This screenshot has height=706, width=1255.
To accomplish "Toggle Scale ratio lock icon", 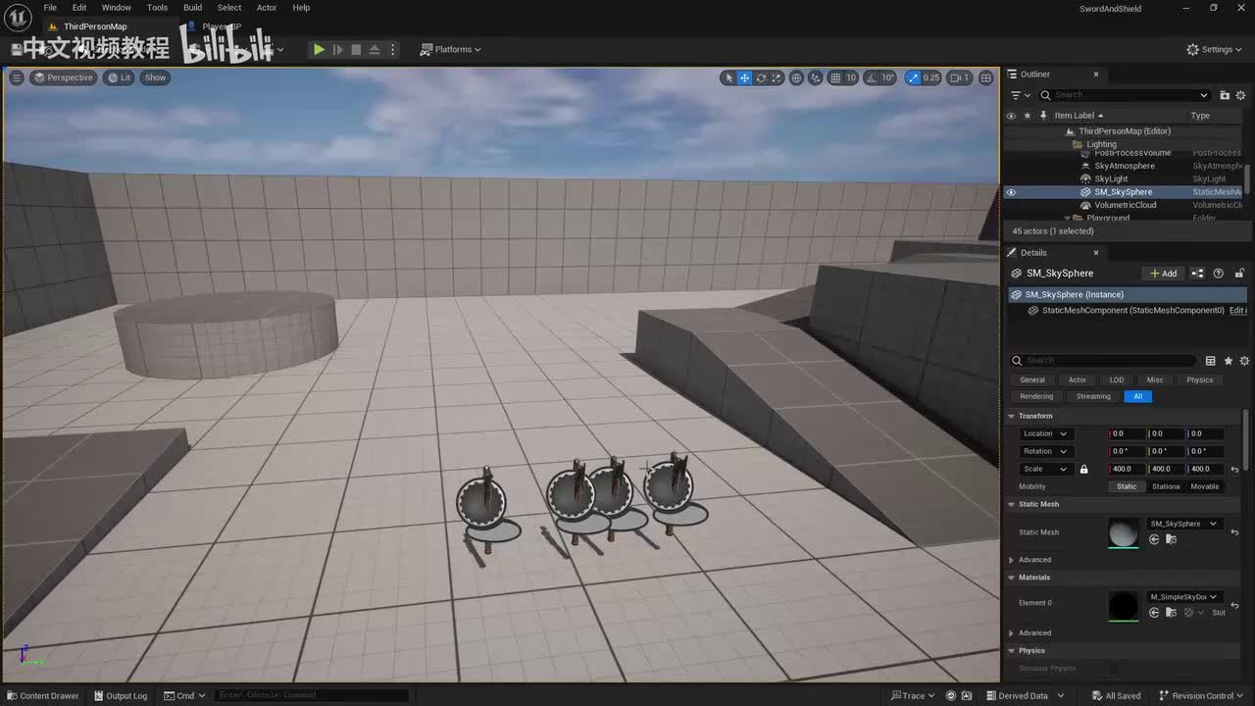I will (x=1083, y=470).
